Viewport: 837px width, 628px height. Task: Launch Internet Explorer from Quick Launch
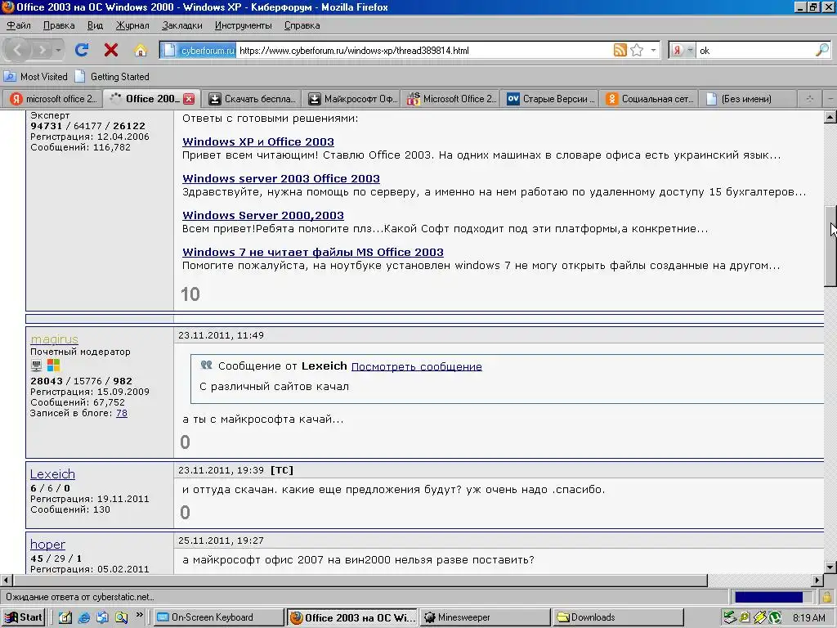tap(84, 617)
